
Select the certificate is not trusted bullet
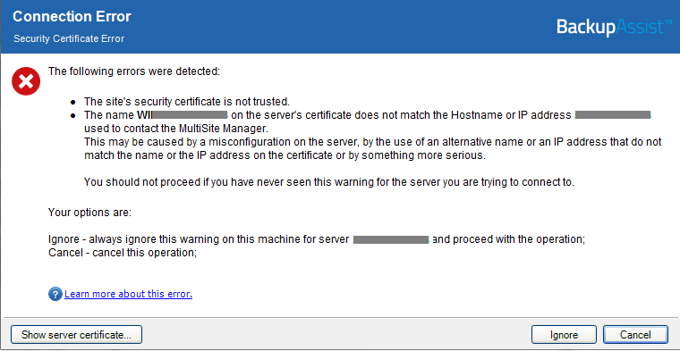186,102
